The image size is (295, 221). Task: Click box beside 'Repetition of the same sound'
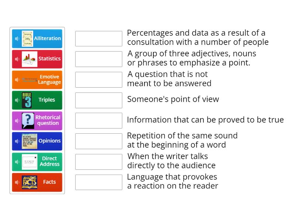point(98,141)
